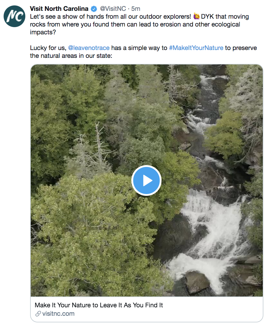Click the large boulder below the waterfall
Screen dimensions: 267x326
197,281
